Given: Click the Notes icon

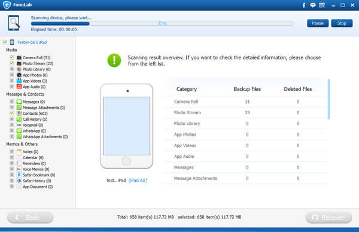Looking at the screenshot, I should pyautogui.click(x=19, y=151).
